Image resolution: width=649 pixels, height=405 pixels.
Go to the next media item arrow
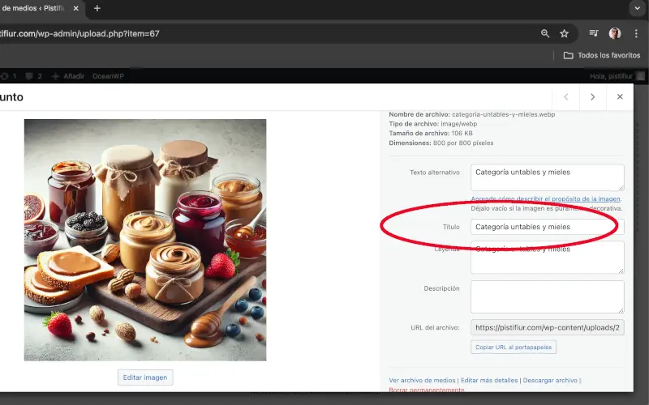(593, 97)
